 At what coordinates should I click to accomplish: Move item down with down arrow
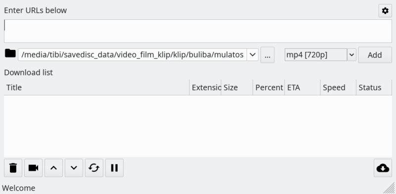coord(74,168)
